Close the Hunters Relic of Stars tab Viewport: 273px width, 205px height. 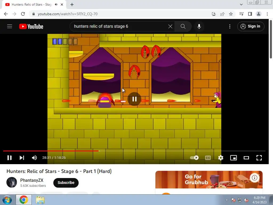tap(62, 5)
